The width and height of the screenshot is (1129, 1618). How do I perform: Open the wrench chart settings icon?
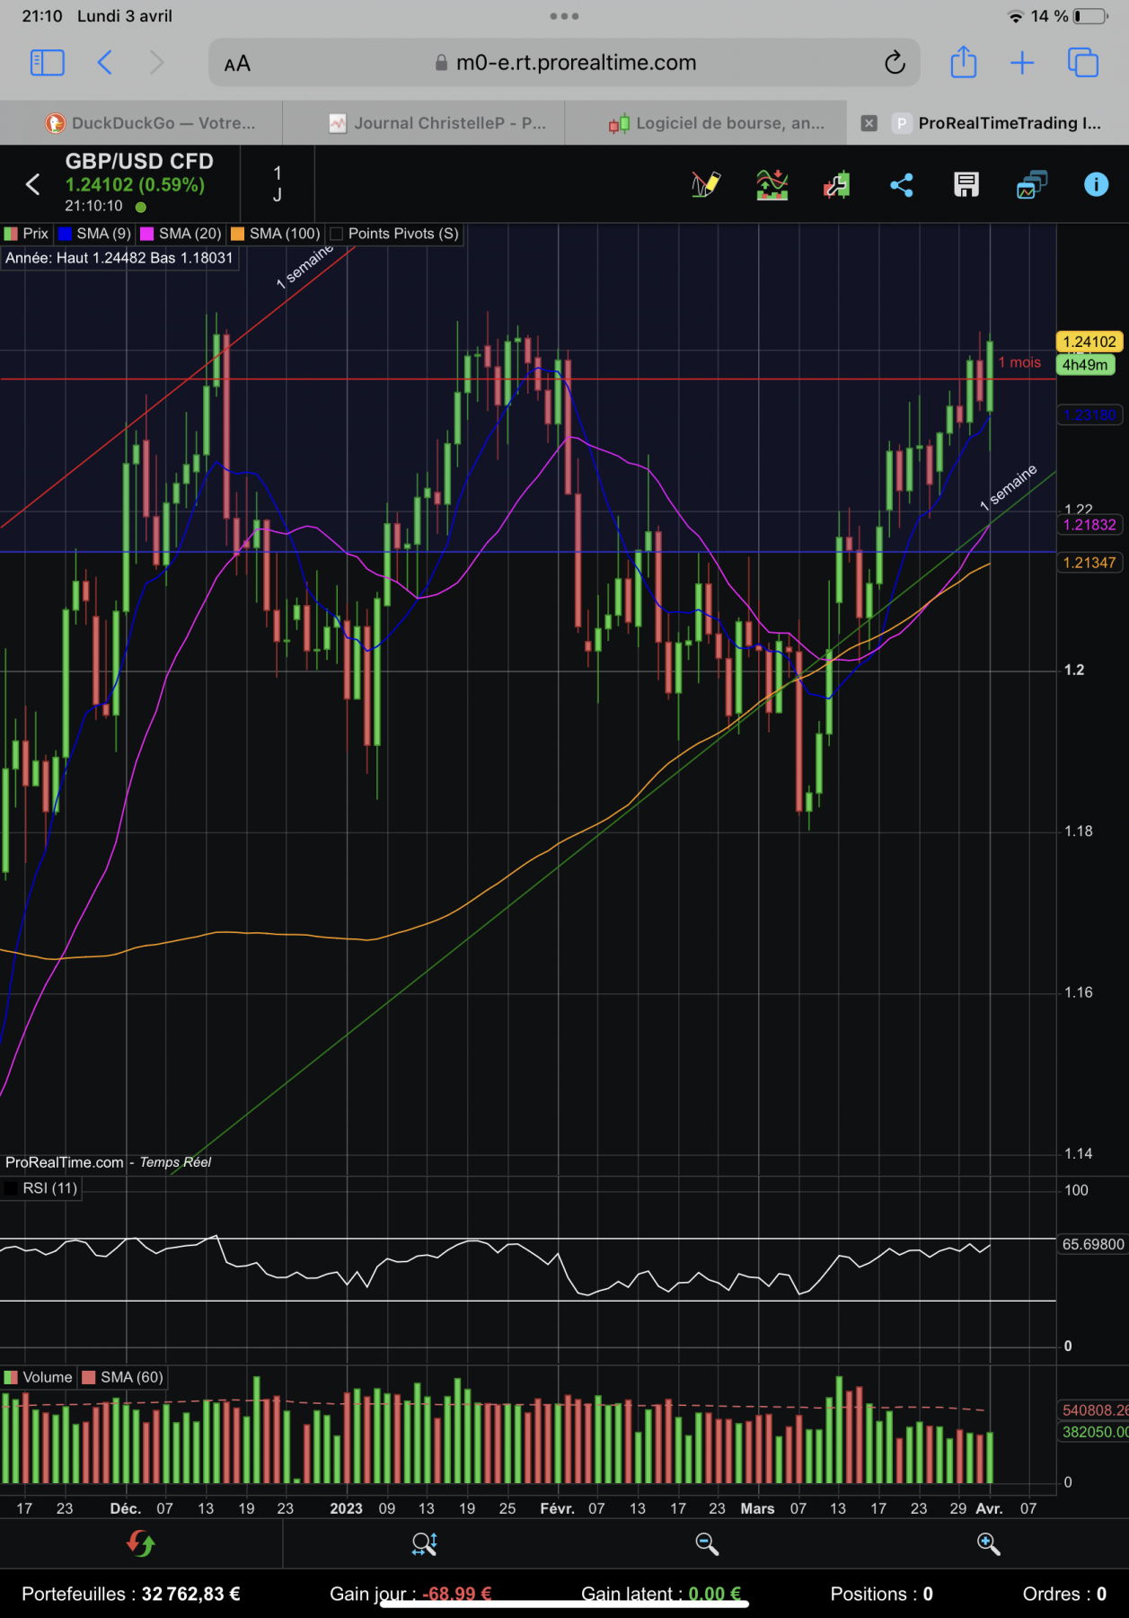[837, 185]
